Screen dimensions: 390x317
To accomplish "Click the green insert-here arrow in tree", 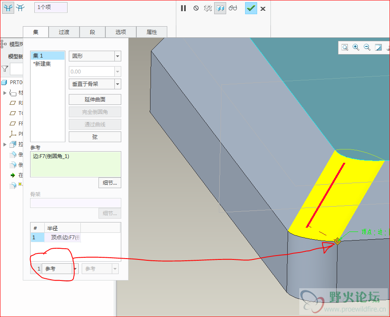I will pyautogui.click(x=13, y=175).
